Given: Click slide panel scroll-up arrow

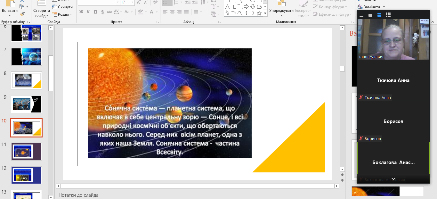Looking at the screenshot, I should pyautogui.click(x=51, y=28).
